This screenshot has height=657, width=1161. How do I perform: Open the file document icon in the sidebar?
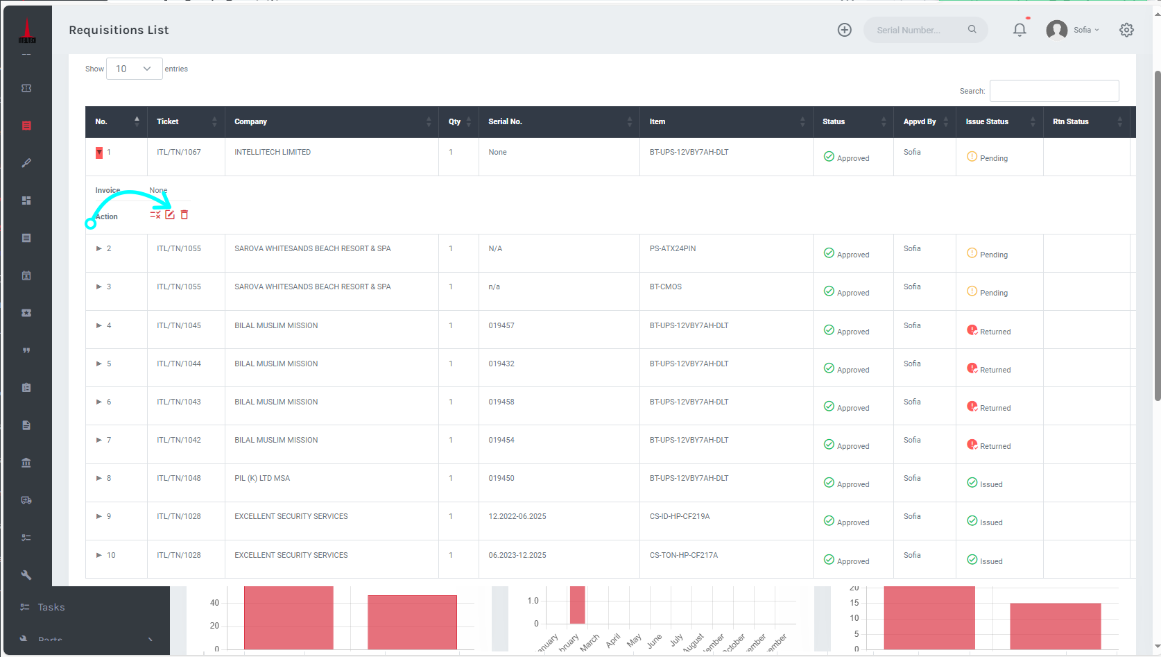point(26,425)
